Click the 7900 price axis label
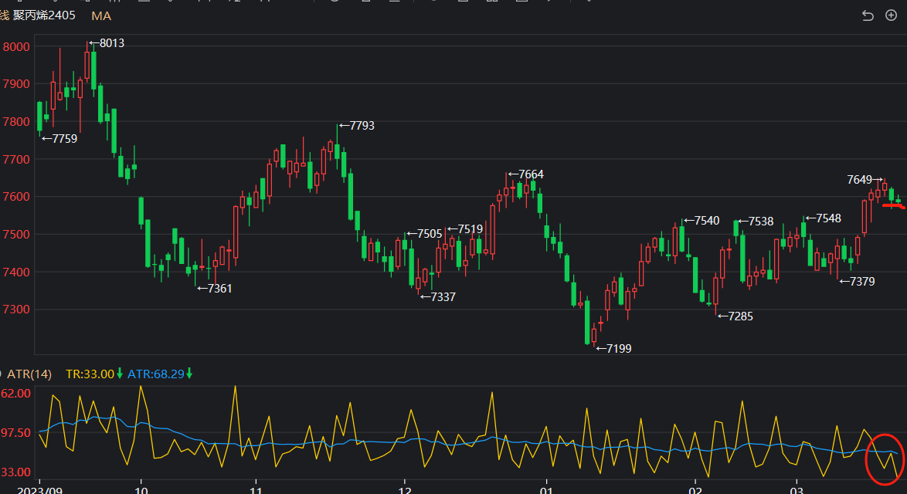 click(x=16, y=84)
